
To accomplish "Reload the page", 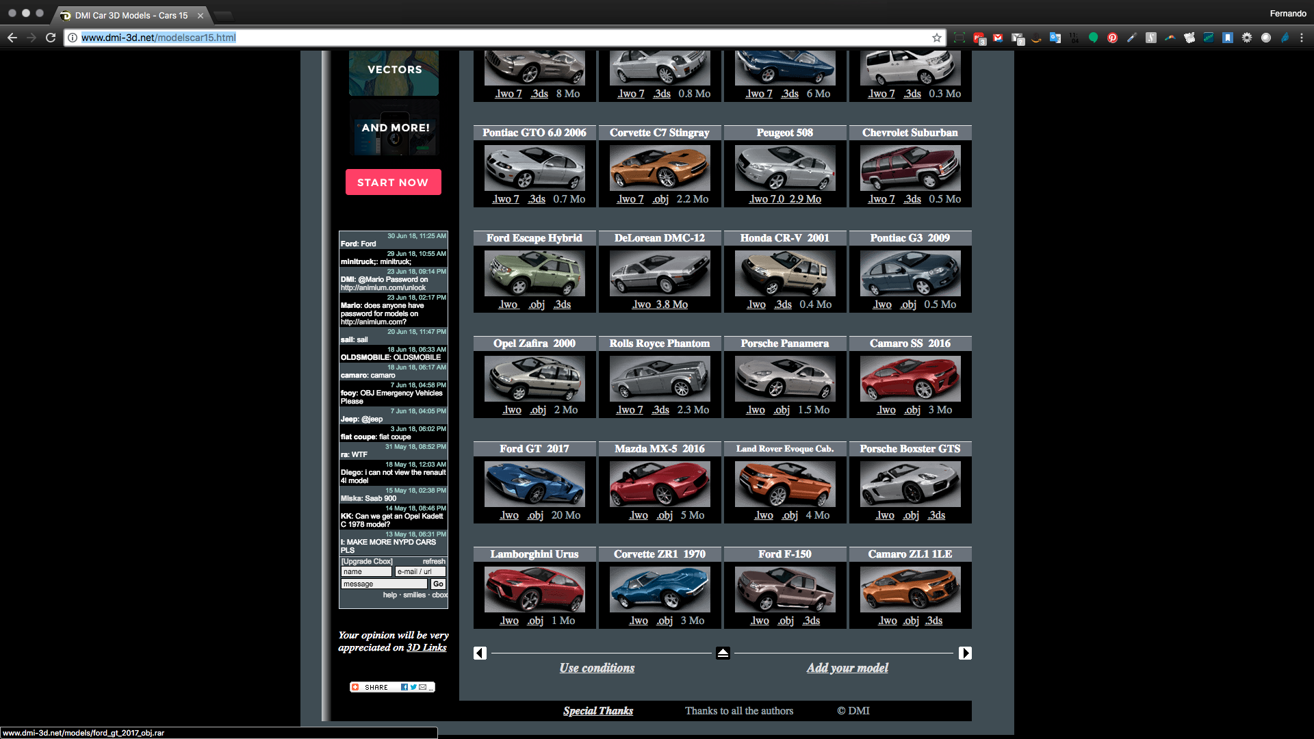I will click(x=51, y=38).
